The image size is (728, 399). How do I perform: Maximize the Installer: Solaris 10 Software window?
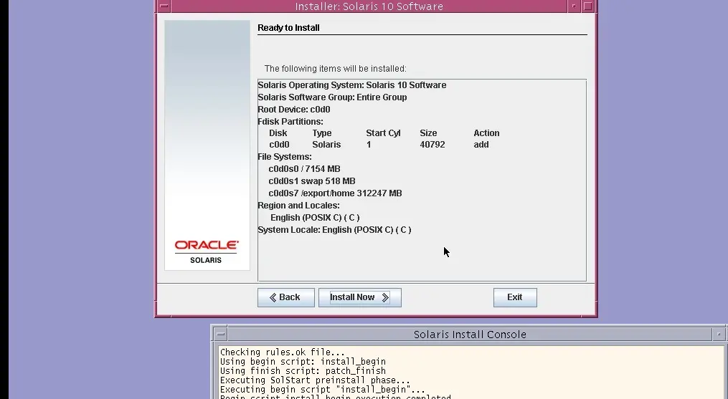tap(588, 6)
